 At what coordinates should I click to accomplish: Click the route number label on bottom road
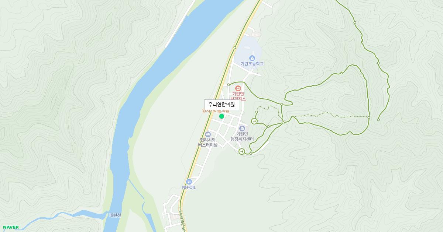pyautogui.click(x=182, y=220)
